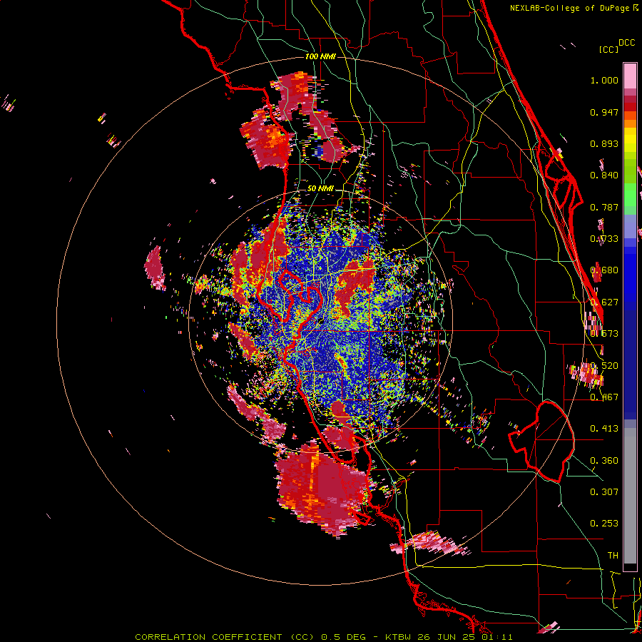Pick the bright green band near 0.787
Viewport: 642px width, 642px height.
tap(630, 200)
